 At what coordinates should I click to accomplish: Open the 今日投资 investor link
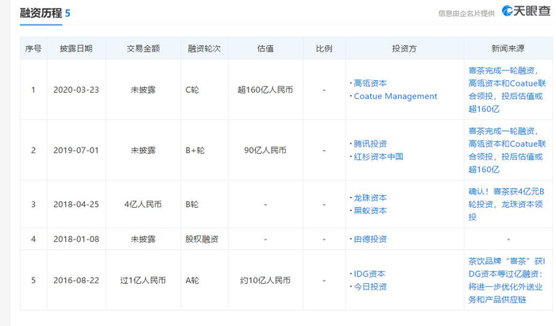(370, 286)
